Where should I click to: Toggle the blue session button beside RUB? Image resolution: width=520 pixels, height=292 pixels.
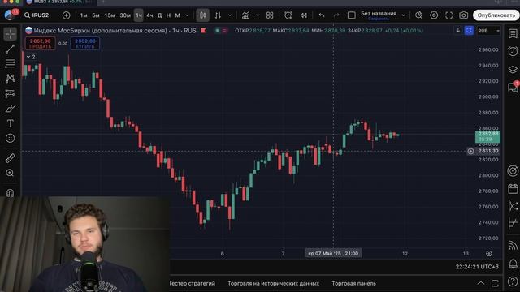[x=469, y=31]
